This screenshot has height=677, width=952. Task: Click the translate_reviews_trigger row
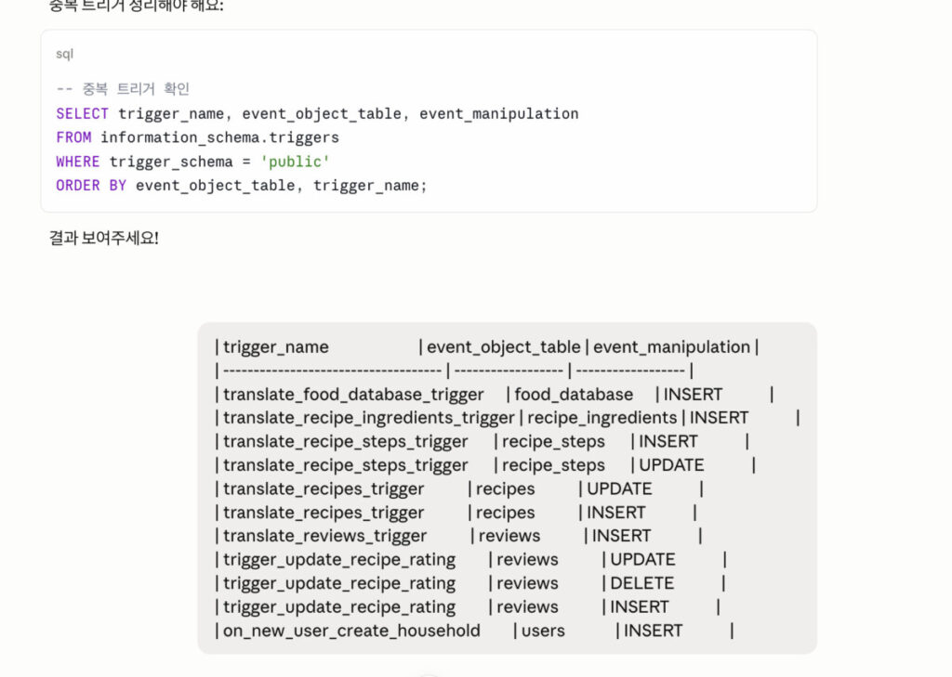pos(458,536)
